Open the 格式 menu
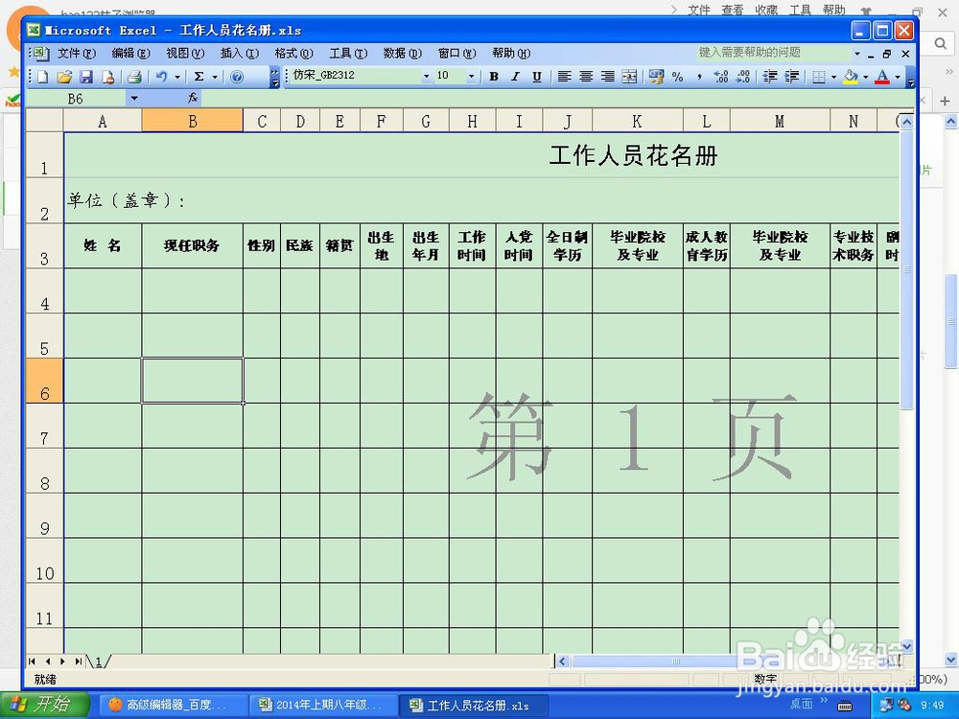This screenshot has width=959, height=719. [293, 53]
